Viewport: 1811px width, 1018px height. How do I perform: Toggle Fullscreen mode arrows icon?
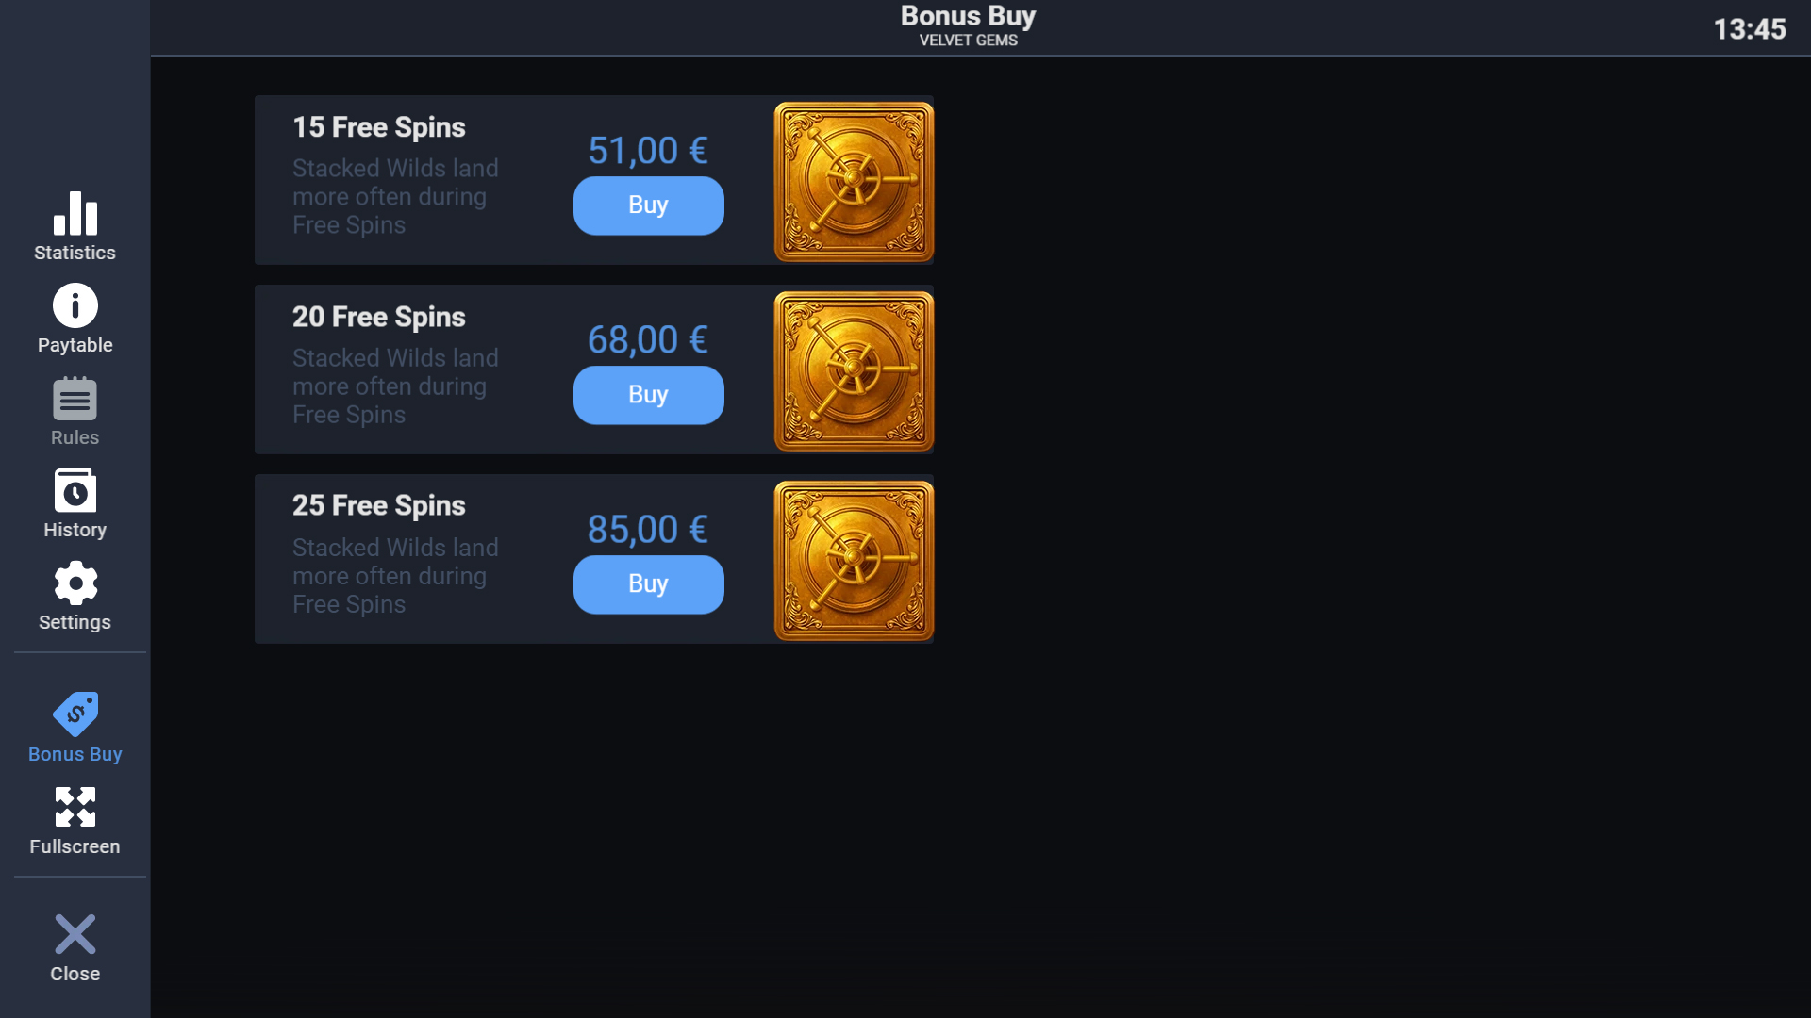[75, 807]
